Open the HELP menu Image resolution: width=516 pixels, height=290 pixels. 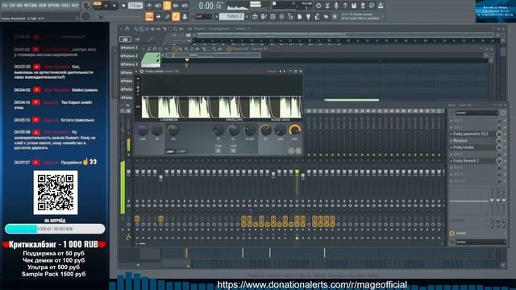[x=75, y=6]
